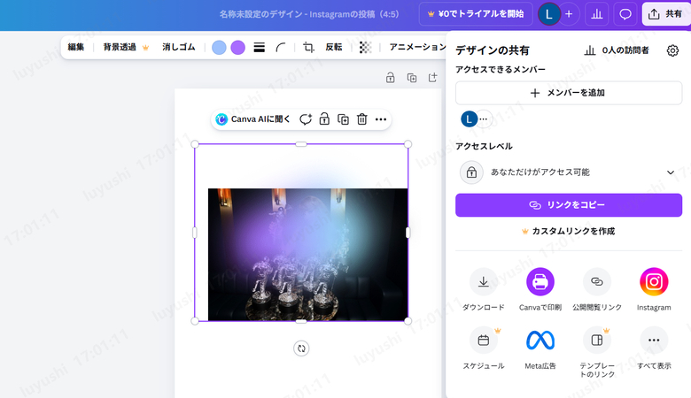Open 公開閲覧リンク icon
This screenshot has width=691, height=398.
(597, 281)
